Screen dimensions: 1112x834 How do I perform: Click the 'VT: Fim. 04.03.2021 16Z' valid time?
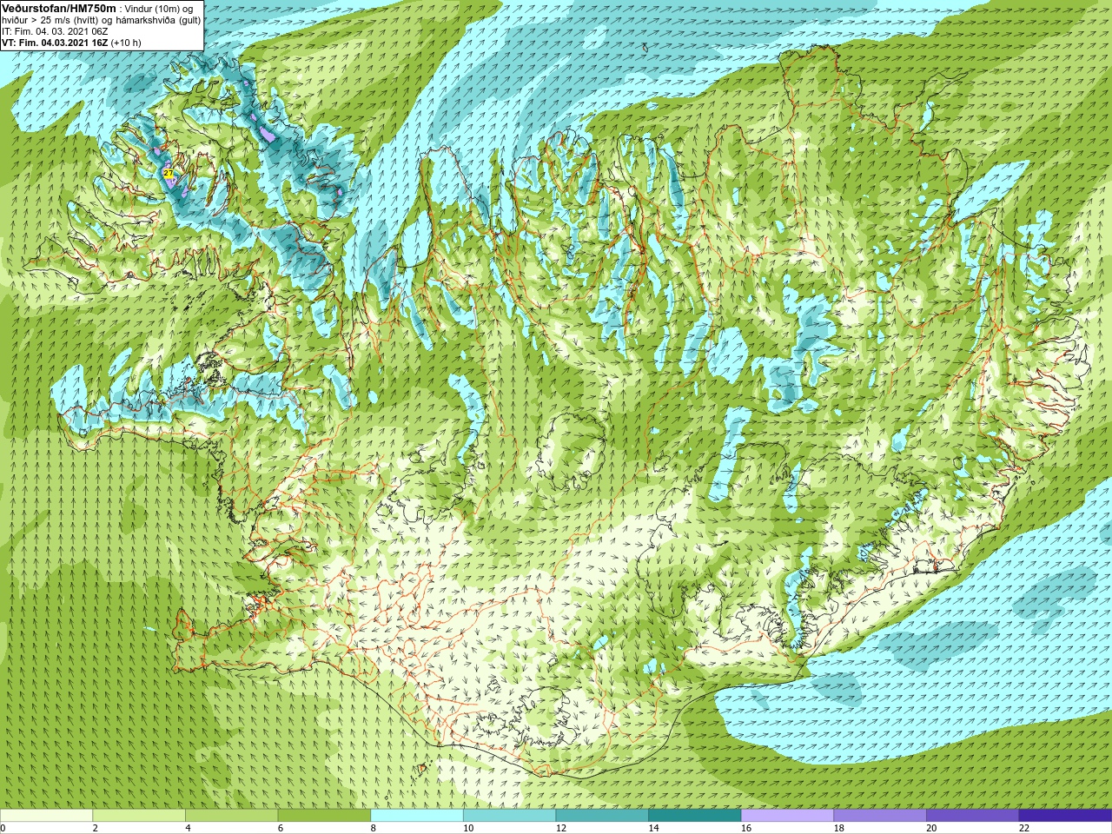pyautogui.click(x=55, y=43)
